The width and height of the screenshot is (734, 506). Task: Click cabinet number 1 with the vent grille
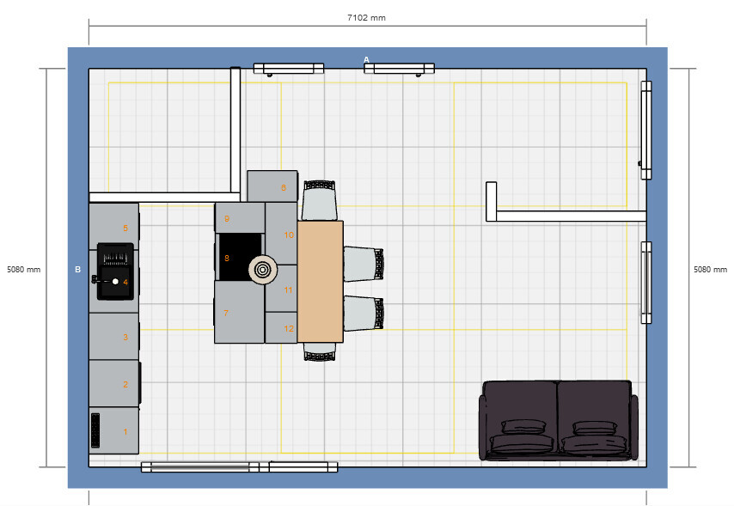pyautogui.click(x=114, y=430)
